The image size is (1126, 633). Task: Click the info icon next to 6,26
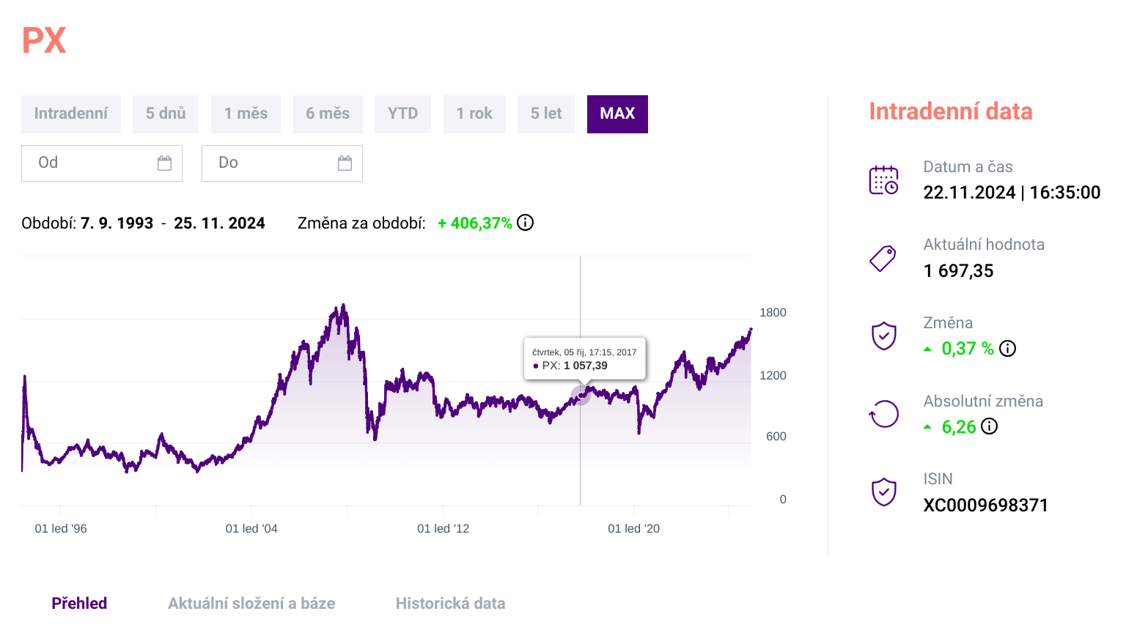[989, 426]
